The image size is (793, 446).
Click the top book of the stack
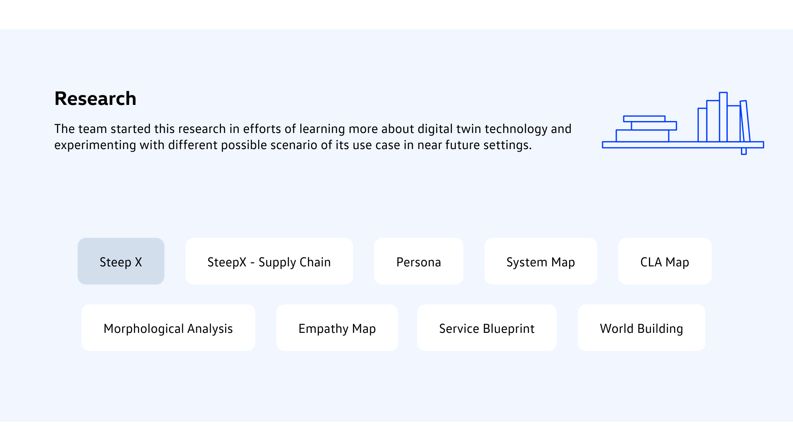644,119
